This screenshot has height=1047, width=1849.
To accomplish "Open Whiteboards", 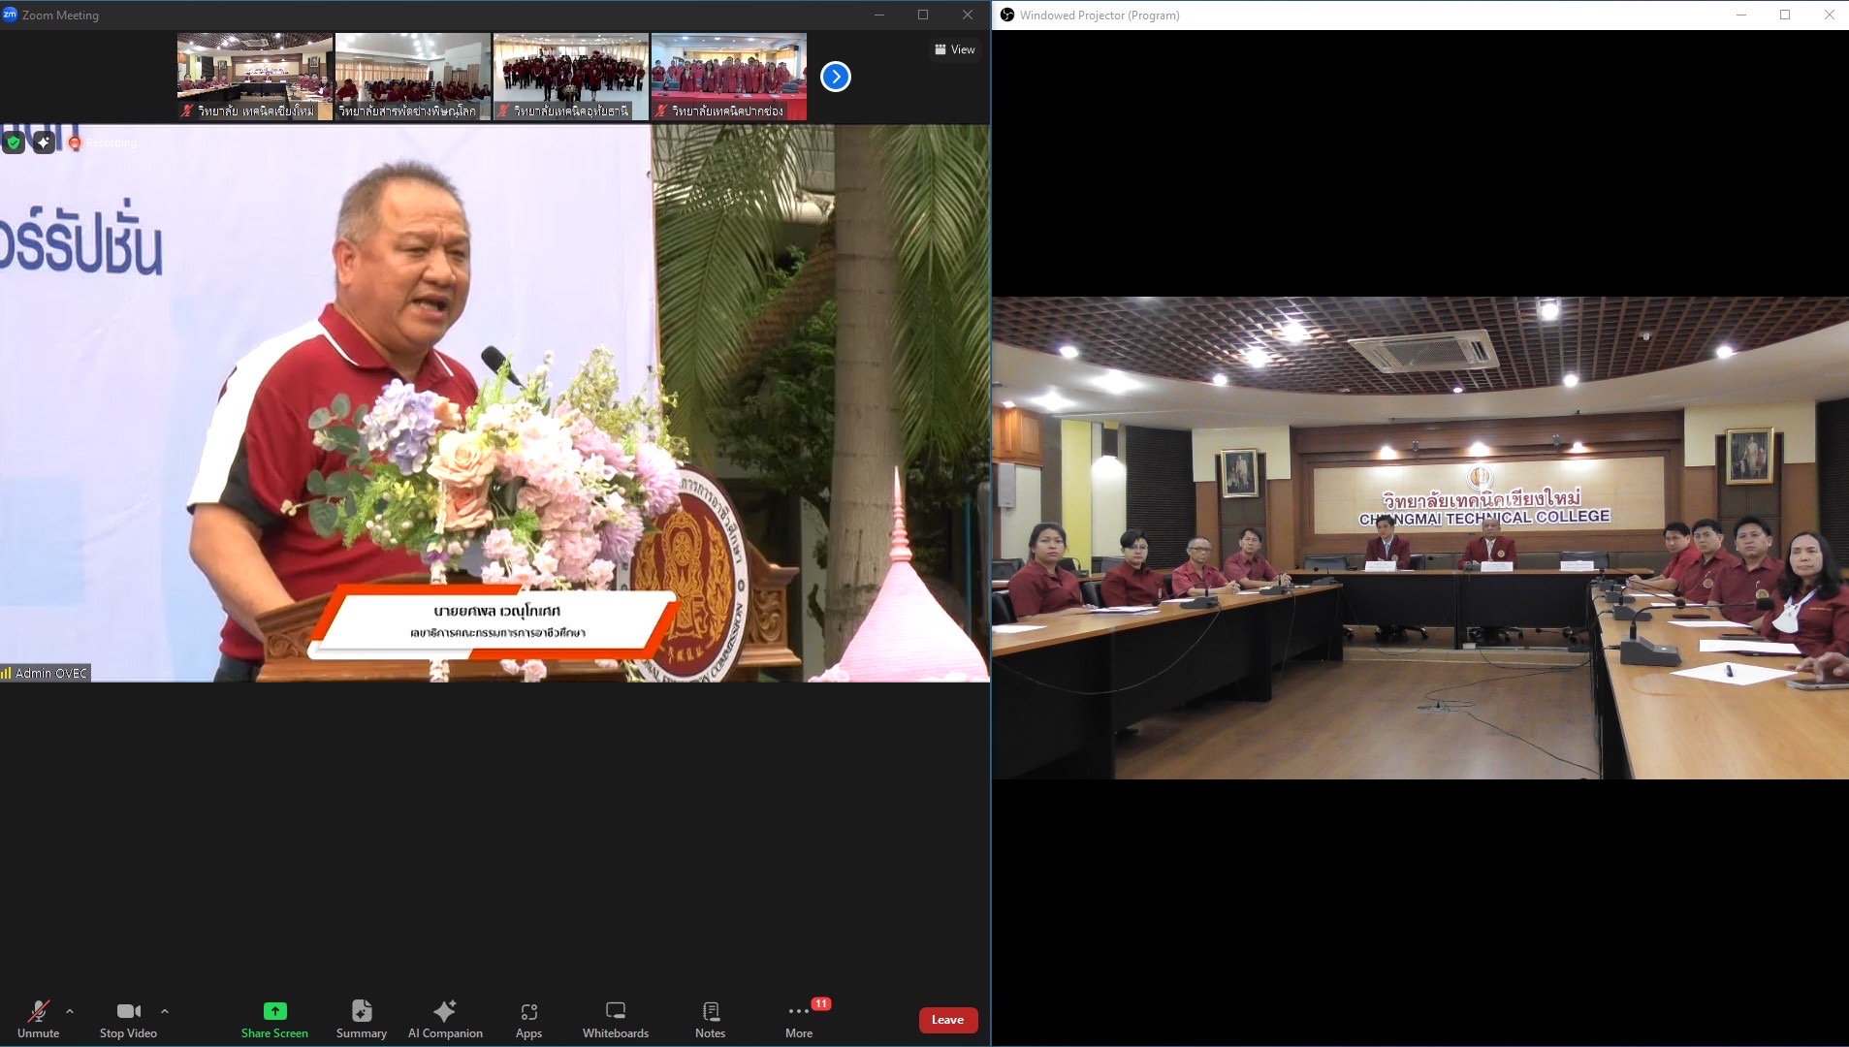I will [x=616, y=1019].
